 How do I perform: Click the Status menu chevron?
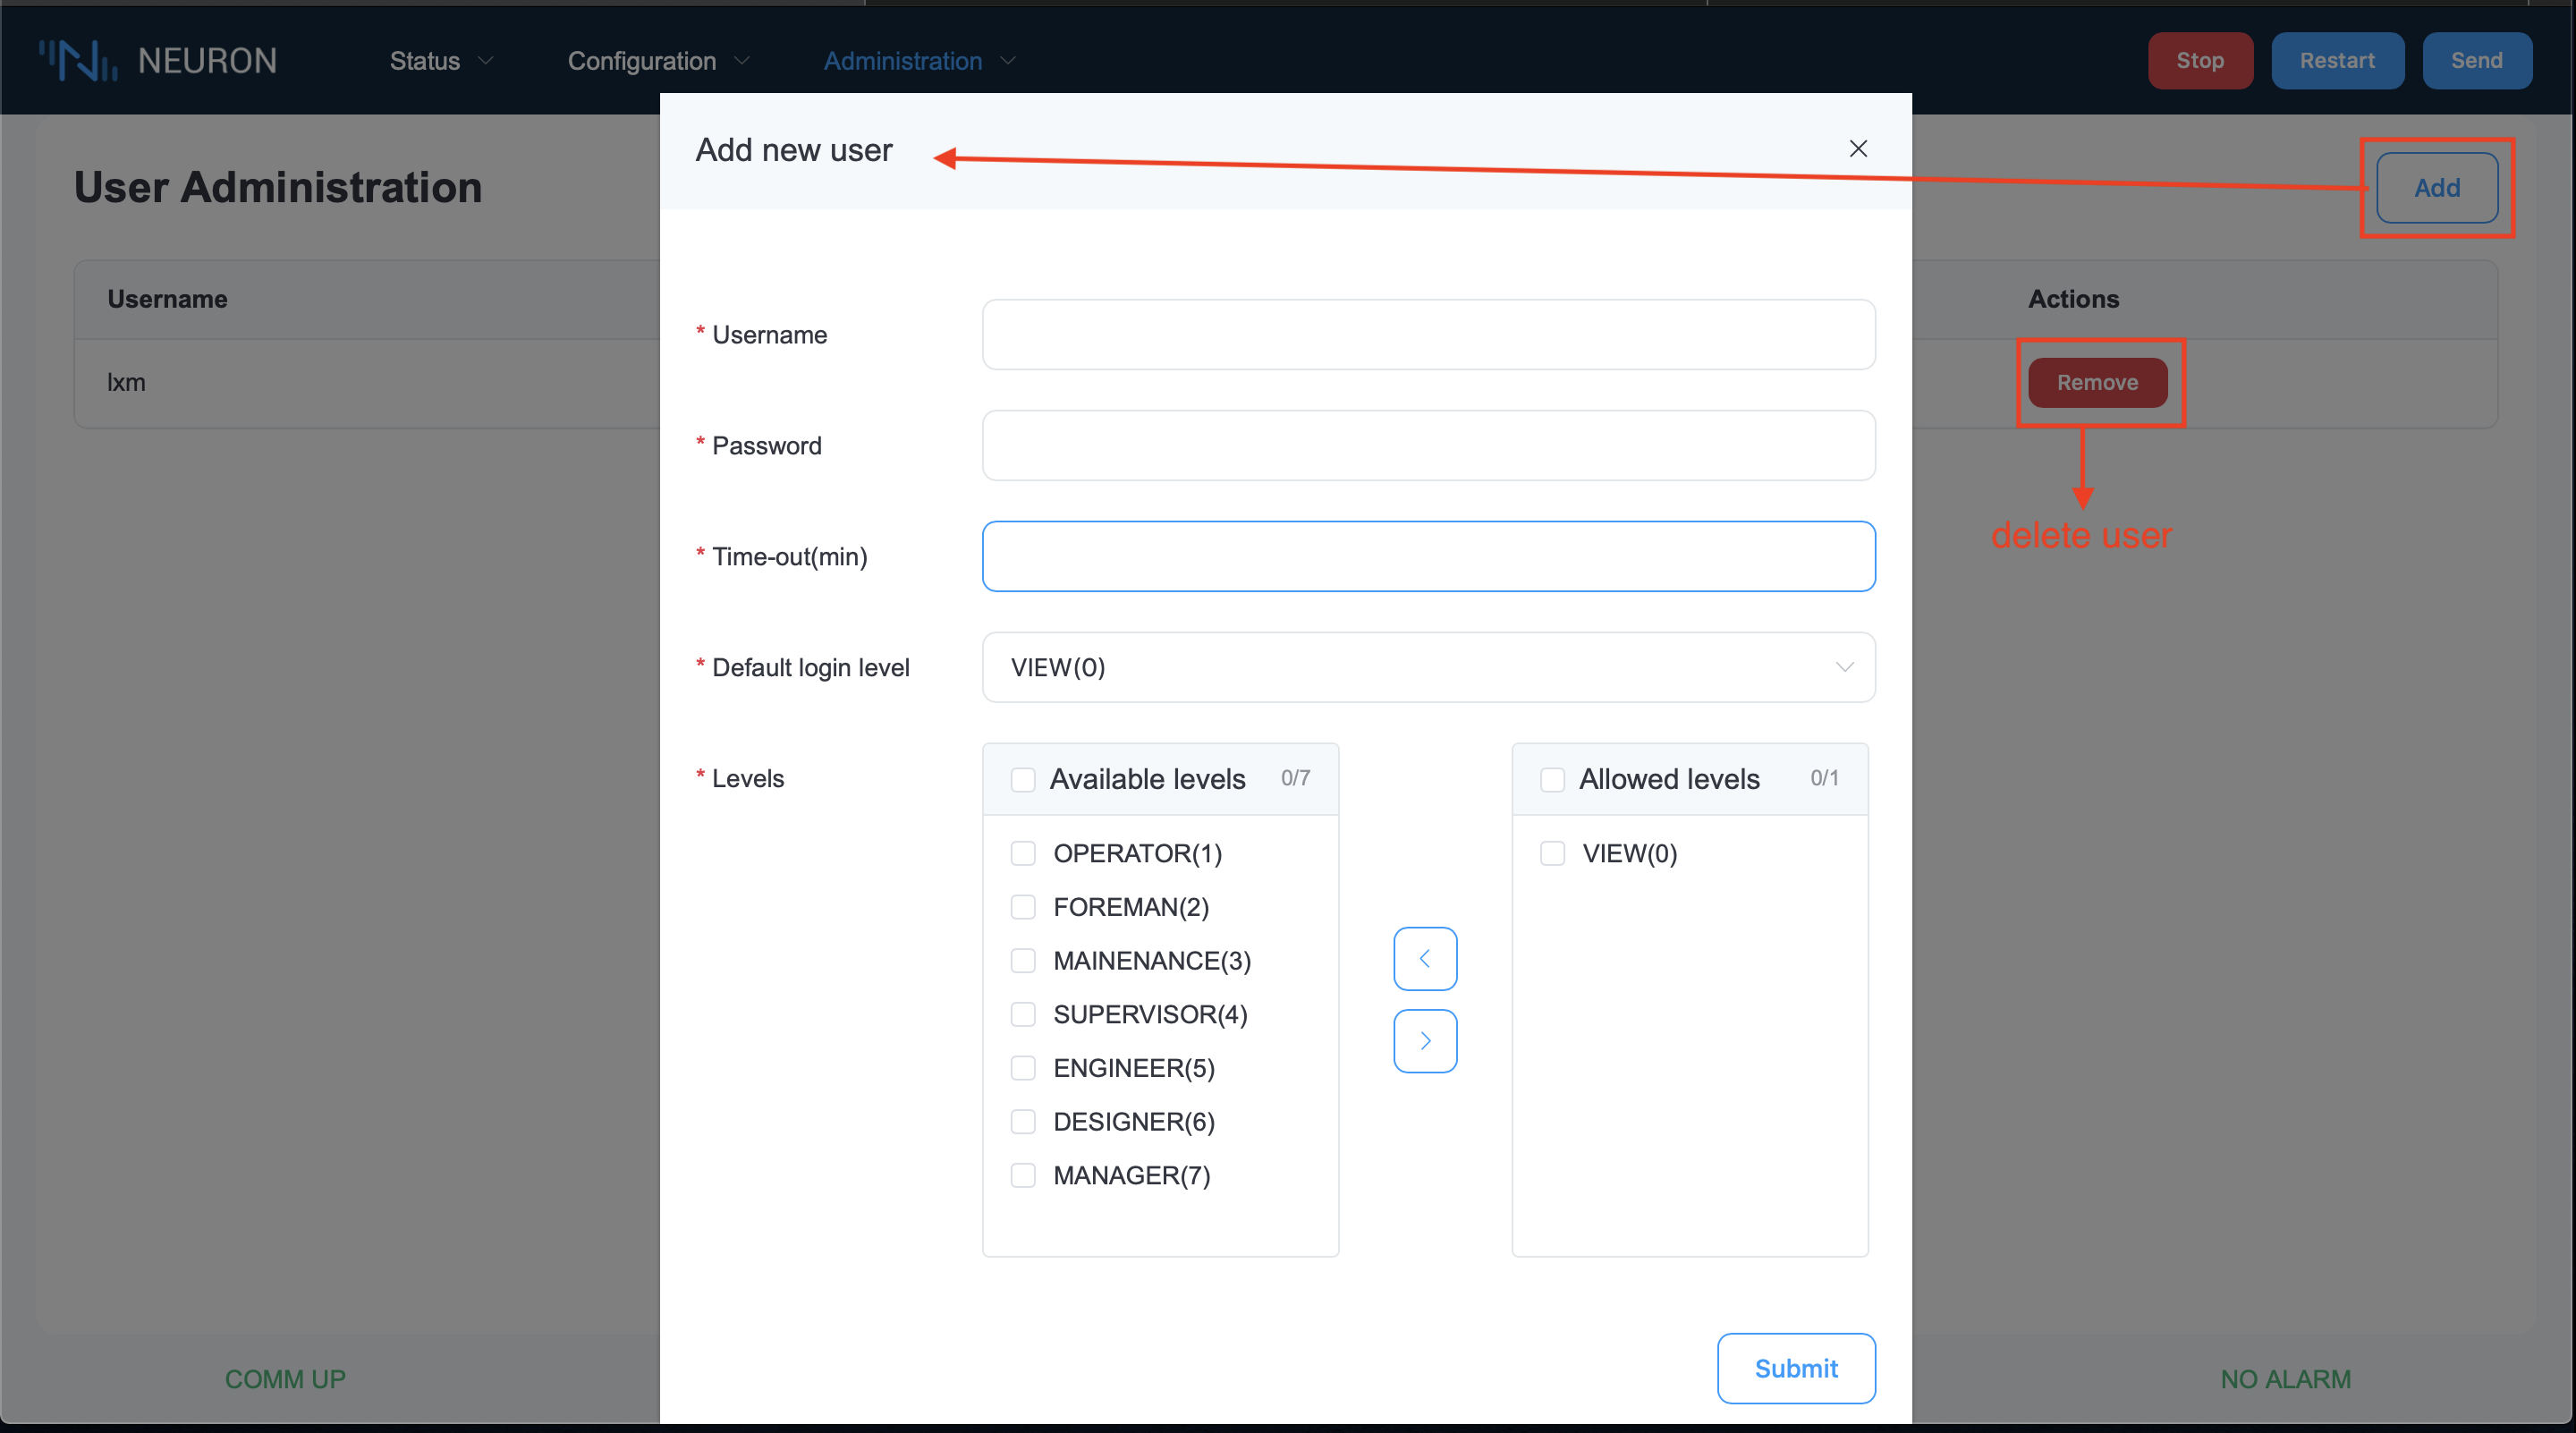[486, 61]
